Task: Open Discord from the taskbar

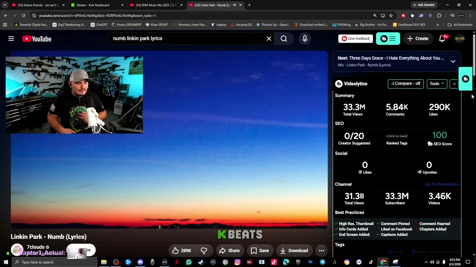Action: click(140, 262)
